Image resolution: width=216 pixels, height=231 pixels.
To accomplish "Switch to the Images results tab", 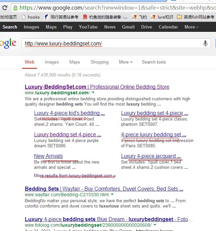I will (x=52, y=62).
